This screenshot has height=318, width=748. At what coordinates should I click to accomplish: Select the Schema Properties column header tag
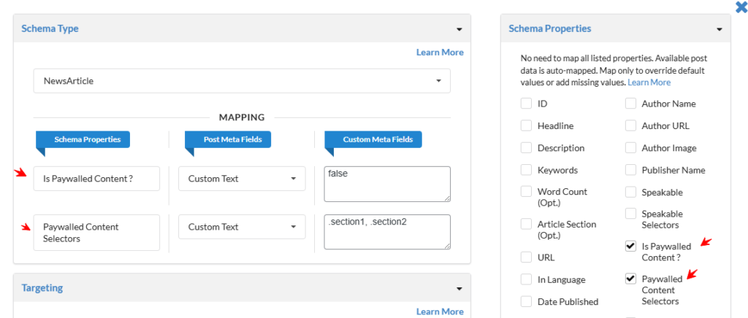83,139
